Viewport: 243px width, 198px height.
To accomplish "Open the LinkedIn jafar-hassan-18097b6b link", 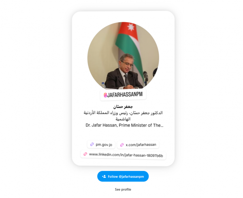I will click(x=123, y=155).
